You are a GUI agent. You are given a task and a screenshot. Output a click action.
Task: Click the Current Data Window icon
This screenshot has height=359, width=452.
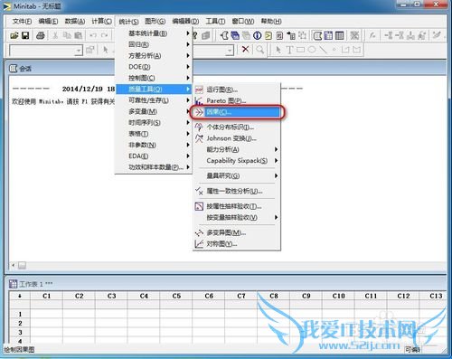328,35
